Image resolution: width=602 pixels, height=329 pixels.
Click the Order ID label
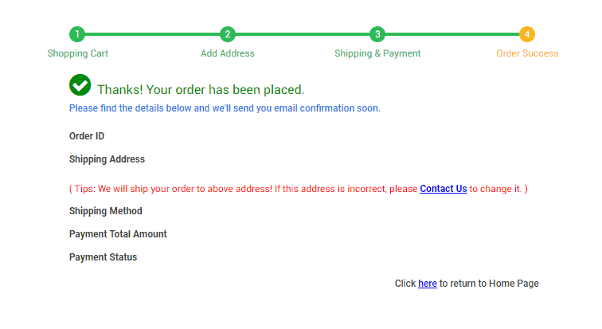(x=87, y=136)
